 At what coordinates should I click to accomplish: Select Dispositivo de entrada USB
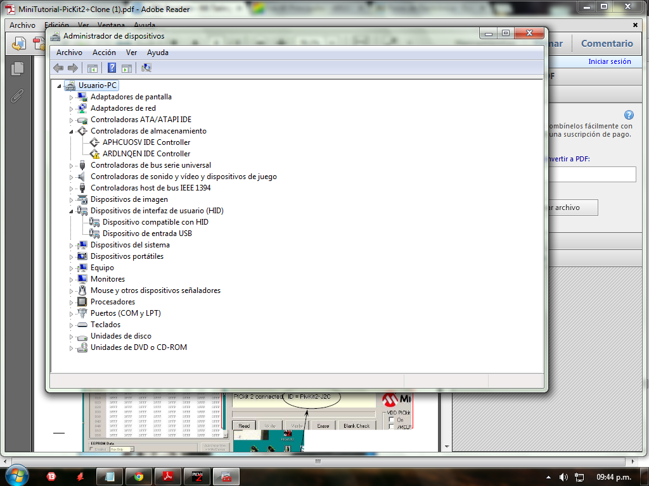tap(147, 234)
